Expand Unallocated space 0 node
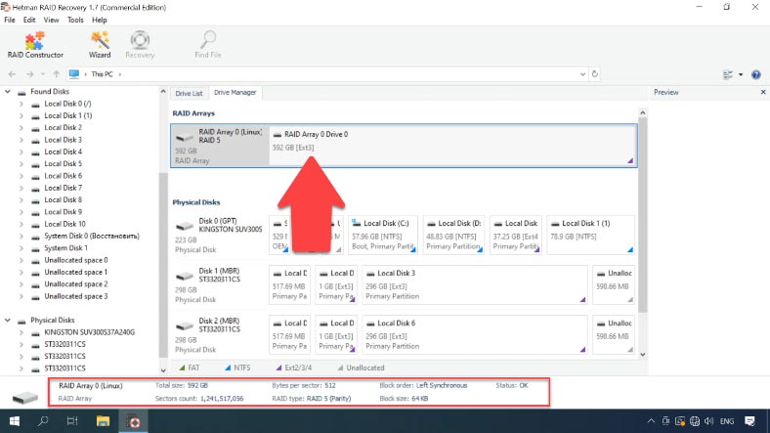770x433 pixels. [x=21, y=260]
